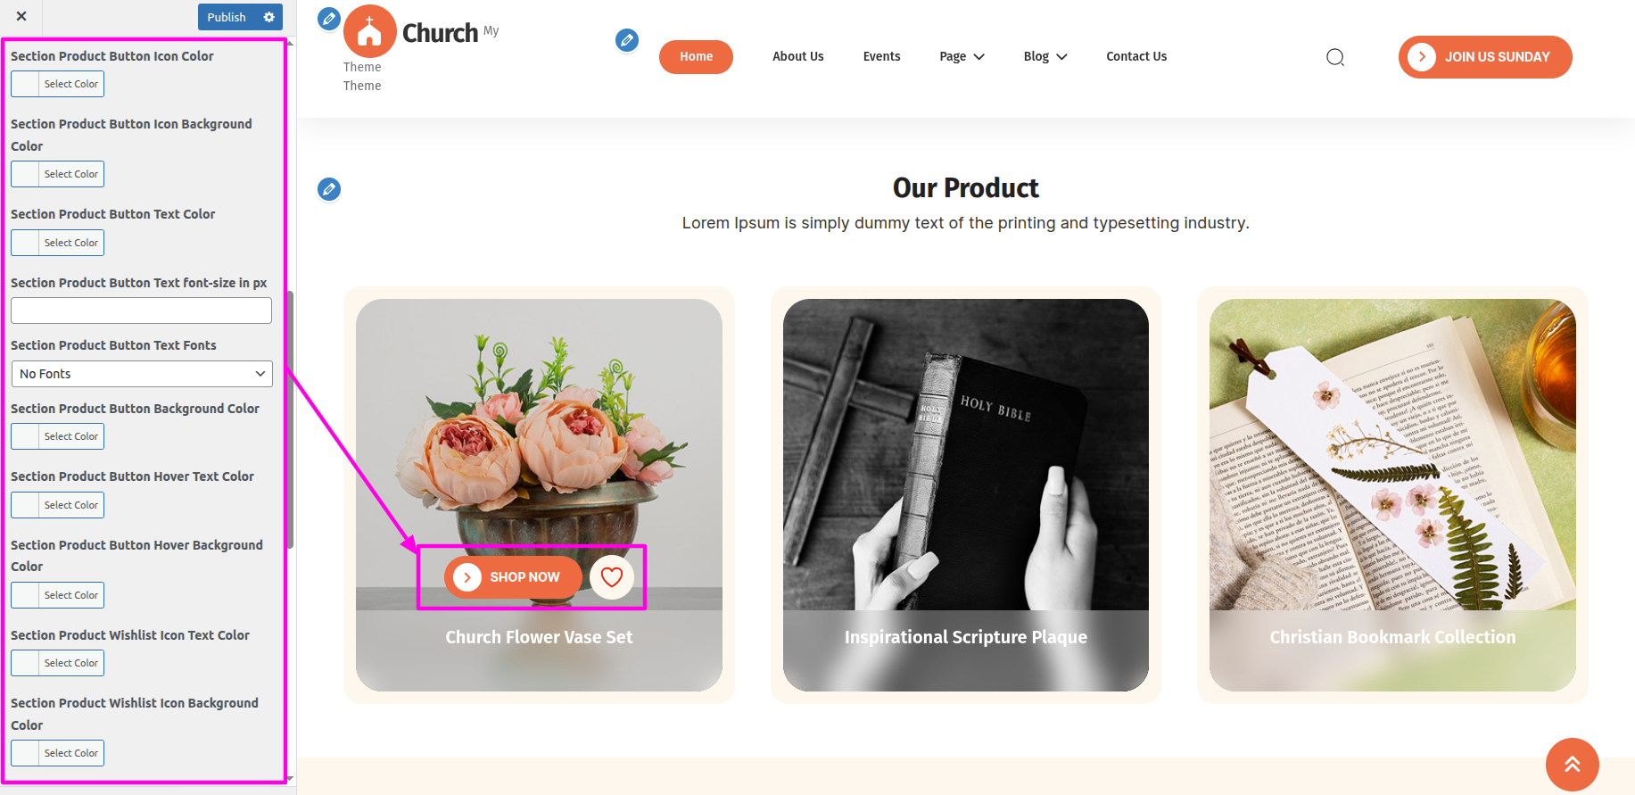Focus the Button Text font-size input field
The height and width of the screenshot is (795, 1635).
click(141, 311)
